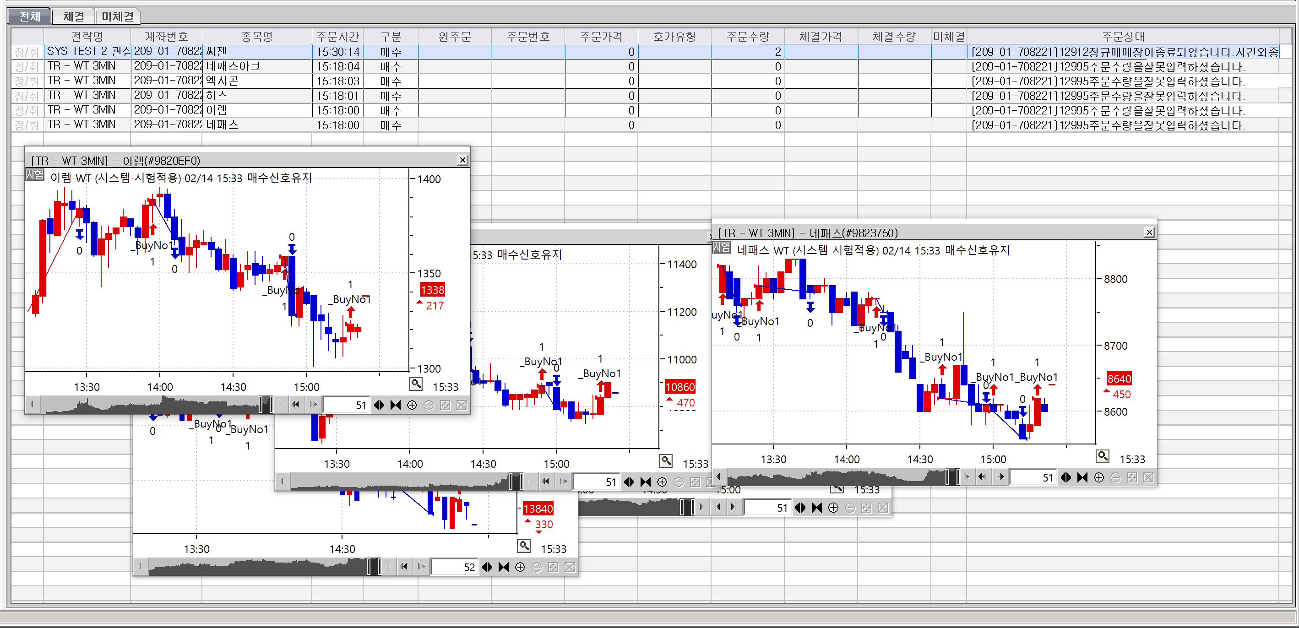Click magnifier icon on 네패스 chart
Screen dimensions: 1299x628
tap(1102, 456)
